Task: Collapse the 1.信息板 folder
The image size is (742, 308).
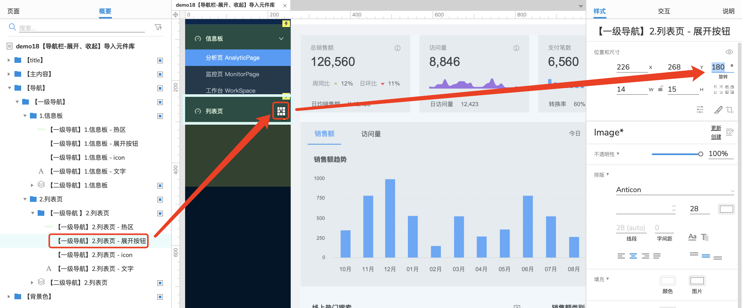Action: coord(25,116)
